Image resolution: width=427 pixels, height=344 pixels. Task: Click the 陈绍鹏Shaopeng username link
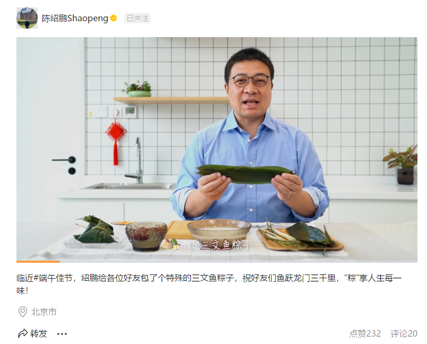click(75, 18)
